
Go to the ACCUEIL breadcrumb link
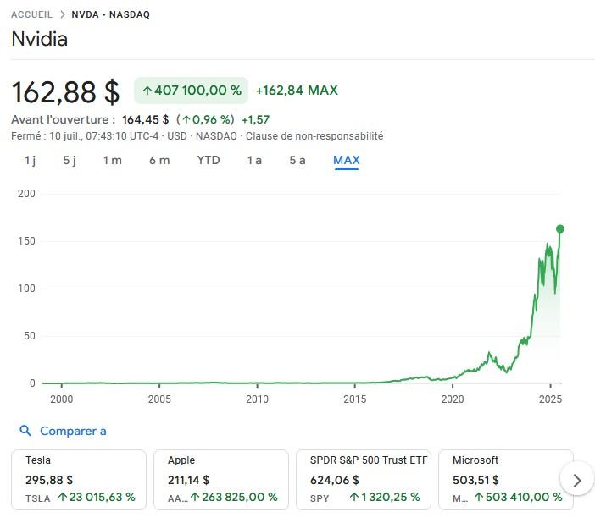click(x=31, y=14)
